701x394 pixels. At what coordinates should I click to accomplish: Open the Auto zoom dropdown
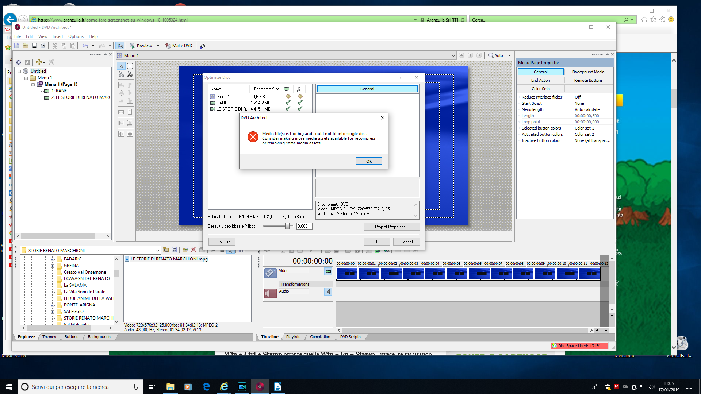coord(509,55)
